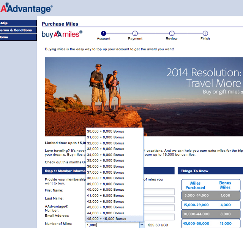
Task: Choose 45,000 + 15,000 Bonus option
Action: click(x=115, y=219)
